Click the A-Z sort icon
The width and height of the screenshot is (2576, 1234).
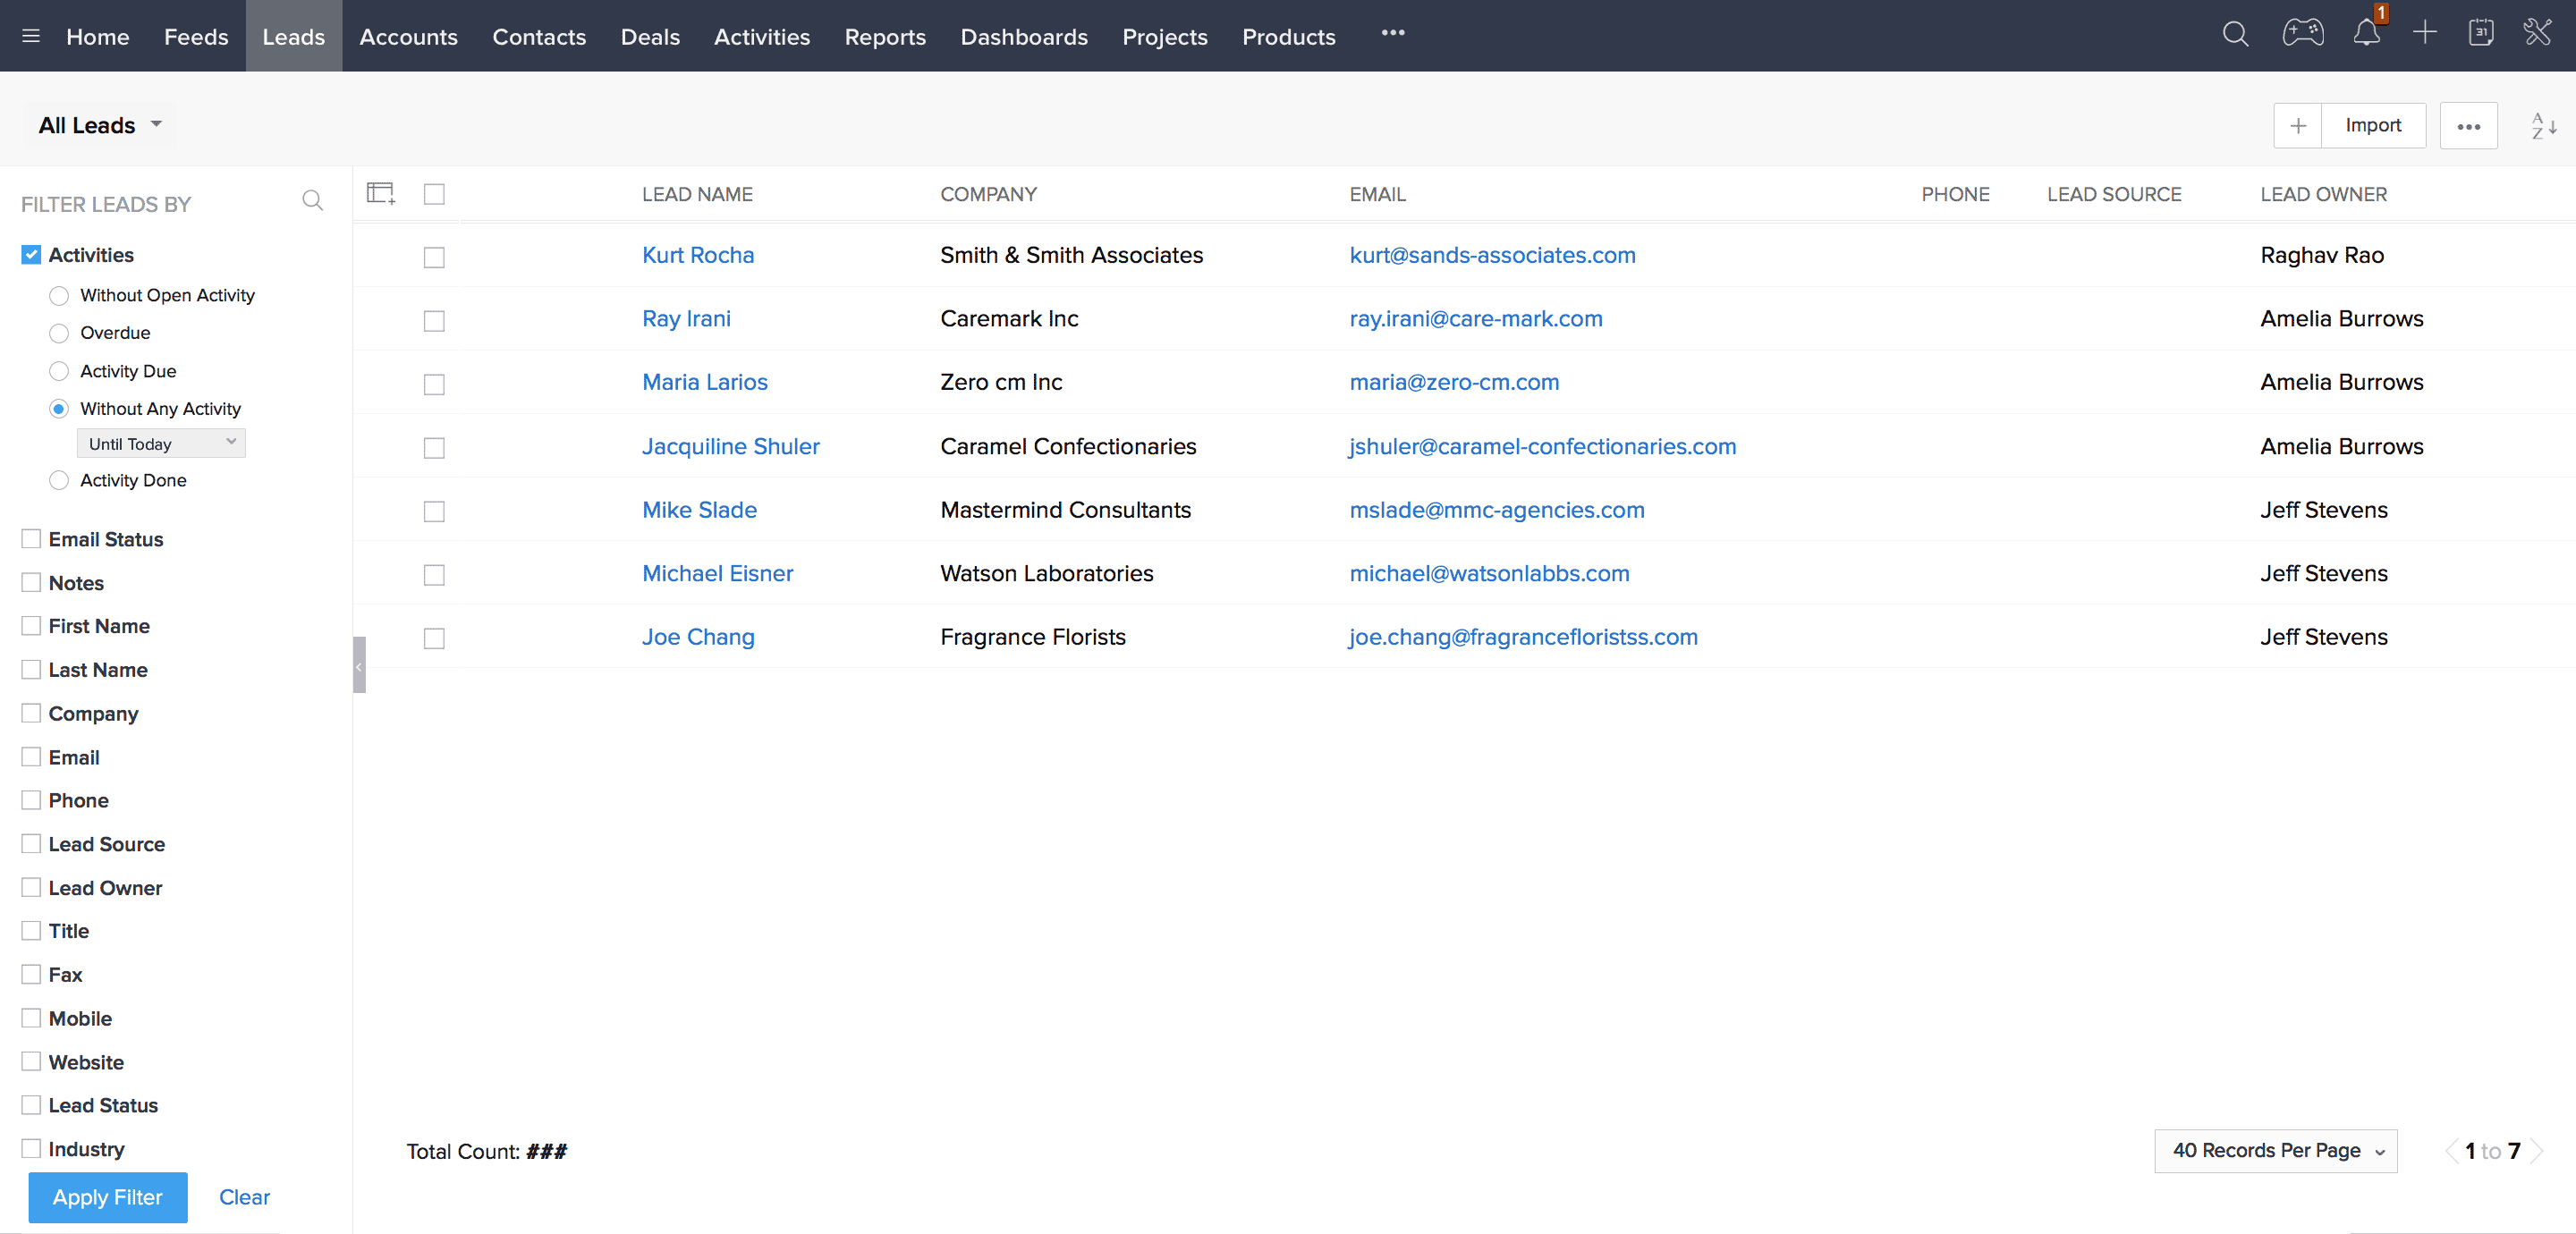tap(2543, 126)
